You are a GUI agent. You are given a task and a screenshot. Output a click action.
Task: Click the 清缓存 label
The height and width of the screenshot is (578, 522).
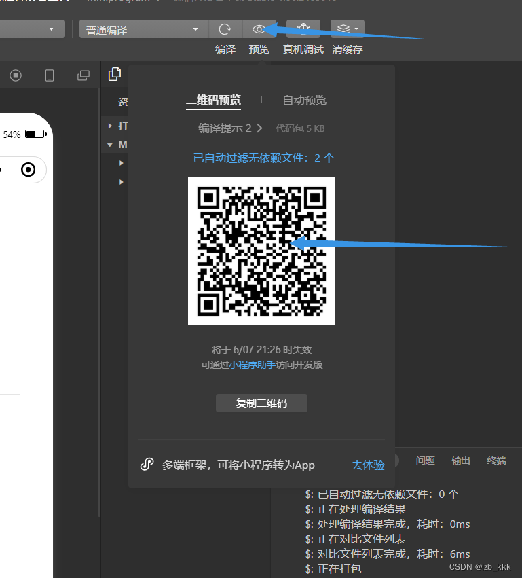click(348, 50)
